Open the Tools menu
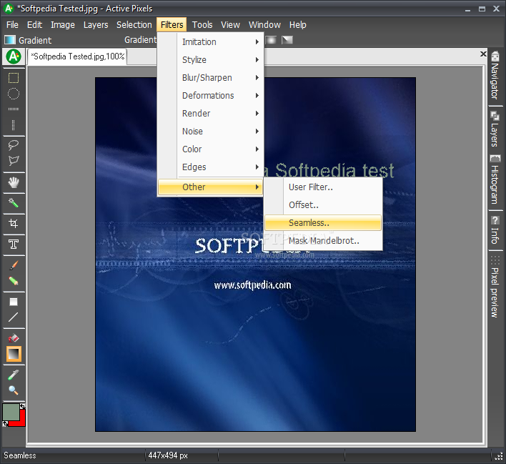The height and width of the screenshot is (464, 506). (x=202, y=25)
